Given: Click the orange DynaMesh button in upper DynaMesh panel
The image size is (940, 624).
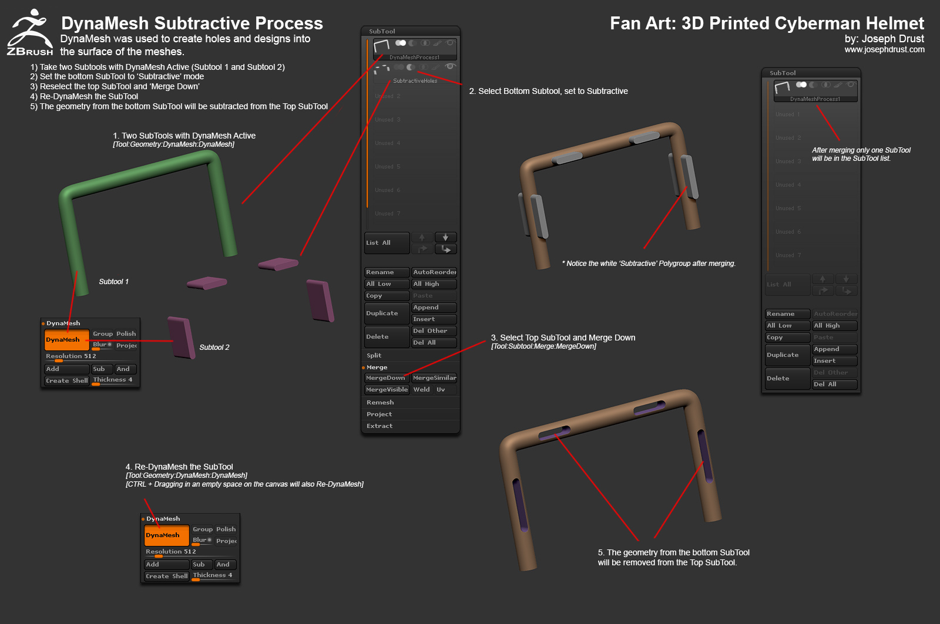Looking at the screenshot, I should tap(67, 340).
